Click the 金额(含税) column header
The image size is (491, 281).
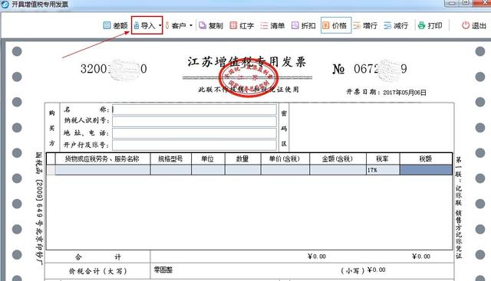coord(338,159)
